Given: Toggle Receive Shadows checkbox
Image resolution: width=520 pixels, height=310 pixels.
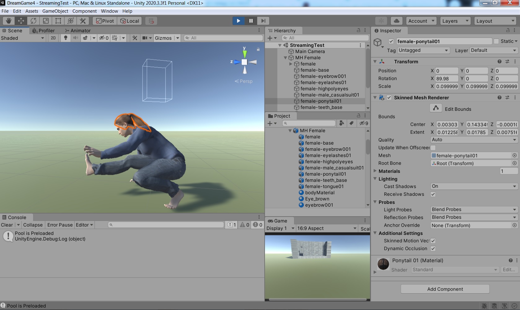Looking at the screenshot, I should pyautogui.click(x=433, y=194).
